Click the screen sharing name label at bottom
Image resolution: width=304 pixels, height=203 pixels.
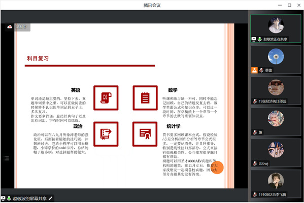tap(29, 198)
